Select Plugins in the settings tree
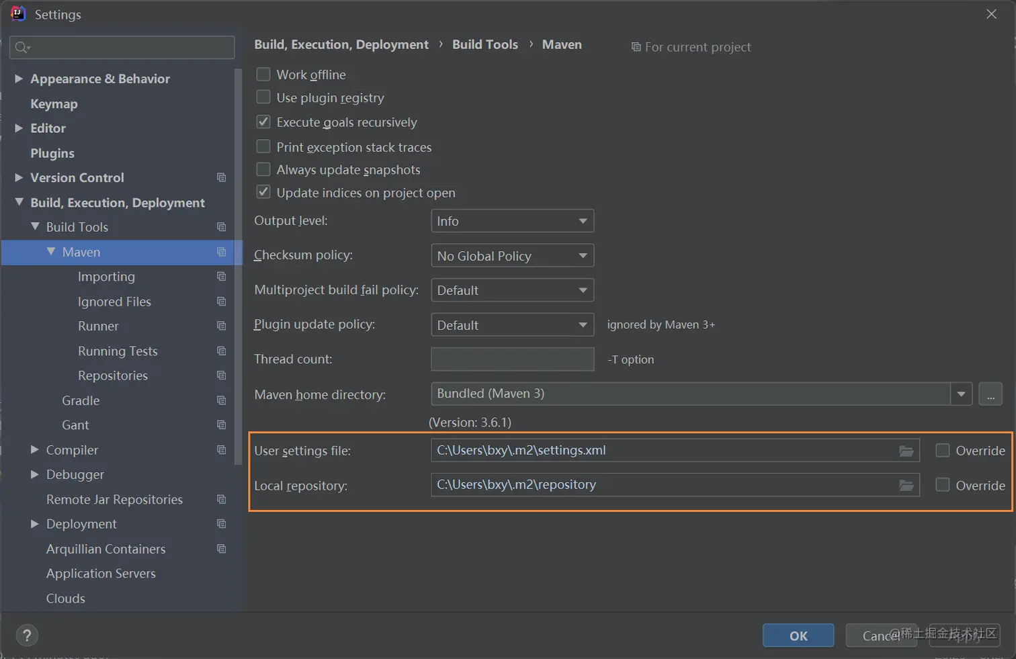The height and width of the screenshot is (659, 1016). (x=52, y=153)
